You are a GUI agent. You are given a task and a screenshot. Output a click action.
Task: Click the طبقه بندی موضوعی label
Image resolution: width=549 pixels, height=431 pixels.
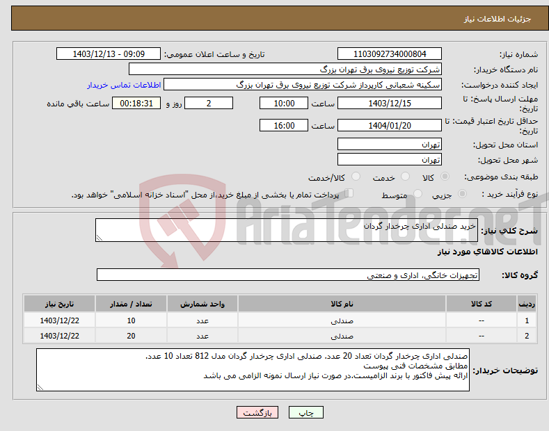501,177
